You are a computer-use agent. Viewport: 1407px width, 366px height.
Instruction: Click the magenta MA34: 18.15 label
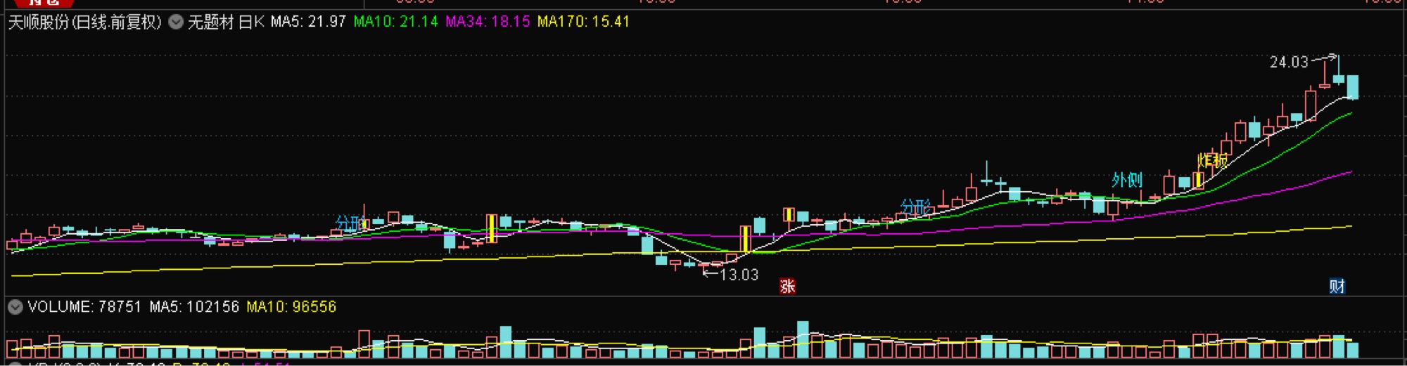[x=488, y=22]
